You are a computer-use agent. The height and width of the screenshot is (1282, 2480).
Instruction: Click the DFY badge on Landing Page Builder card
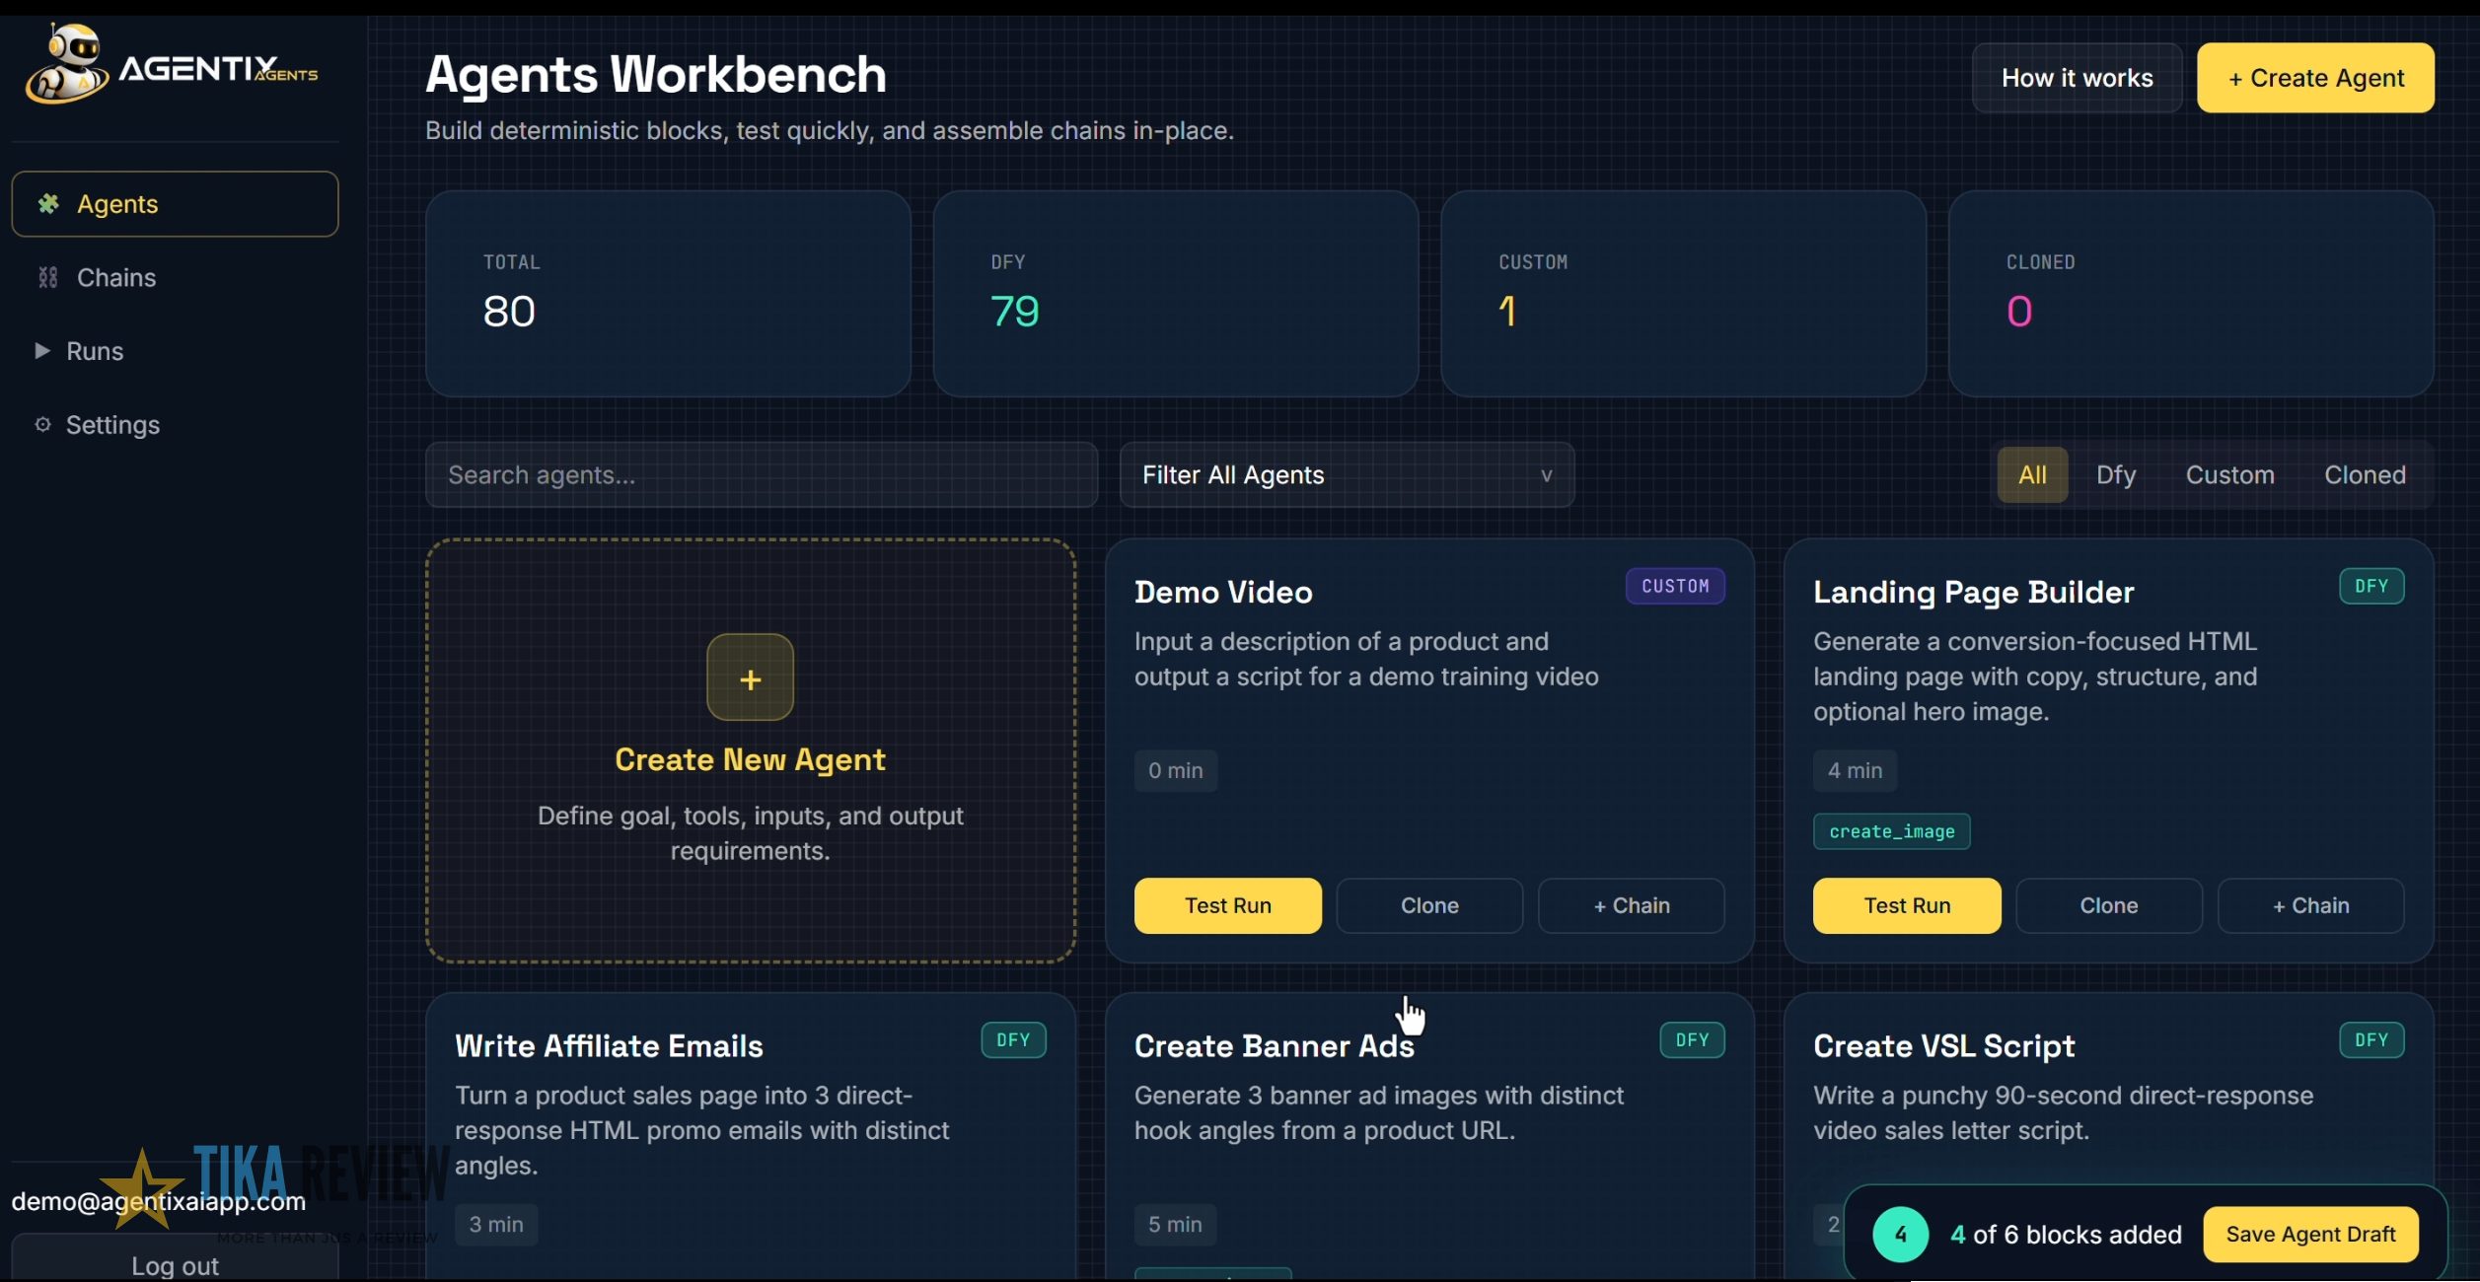tap(2371, 586)
